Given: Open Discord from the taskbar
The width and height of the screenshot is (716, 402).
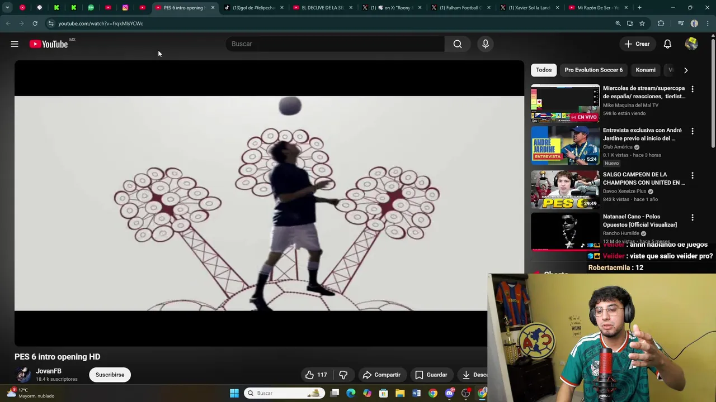Looking at the screenshot, I should click(449, 393).
